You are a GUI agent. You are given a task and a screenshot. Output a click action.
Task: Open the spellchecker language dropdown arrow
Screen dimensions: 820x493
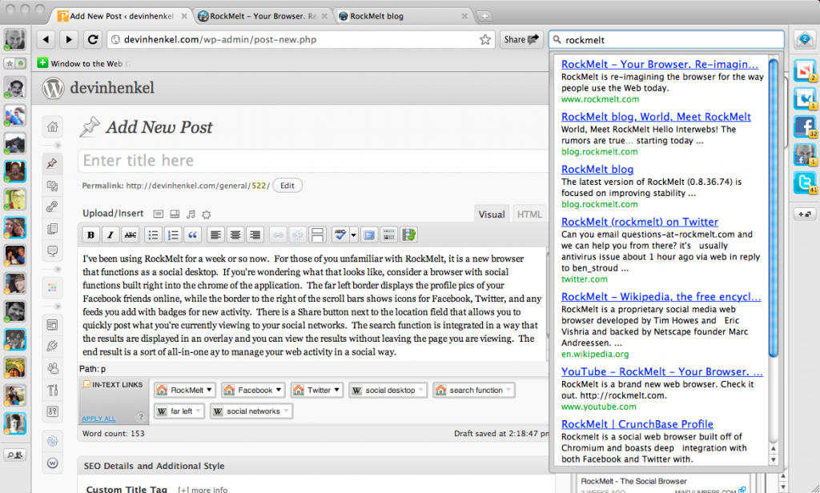[353, 234]
